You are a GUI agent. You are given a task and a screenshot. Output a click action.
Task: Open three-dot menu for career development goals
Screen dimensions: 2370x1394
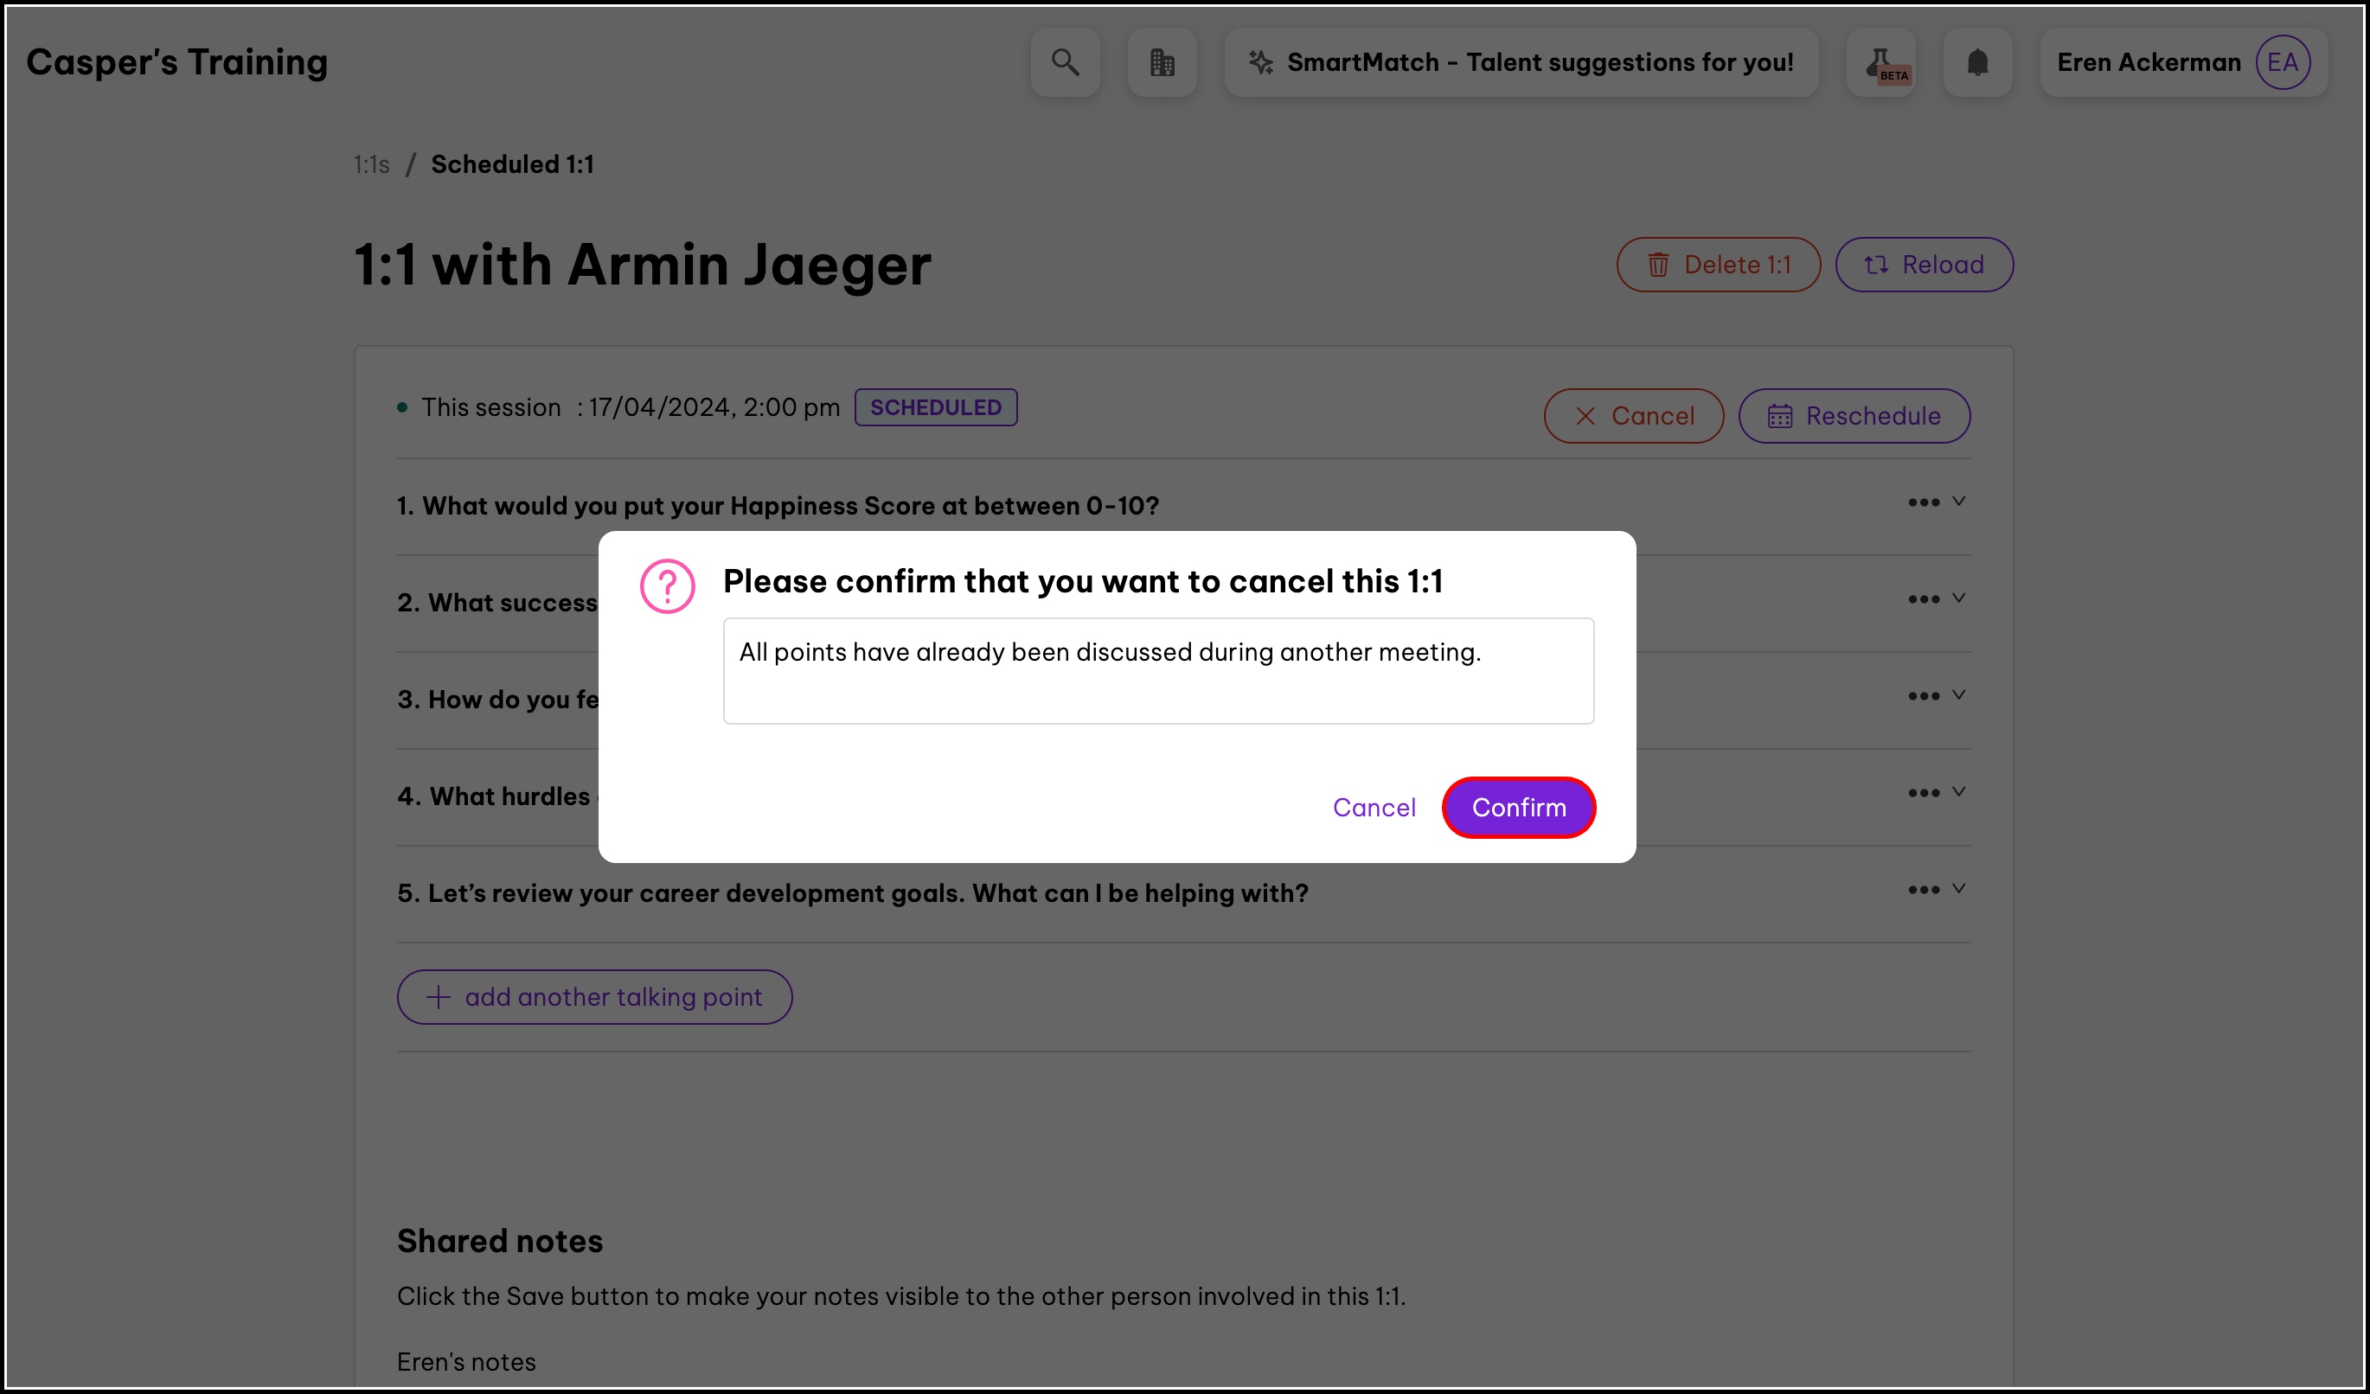click(x=1922, y=890)
